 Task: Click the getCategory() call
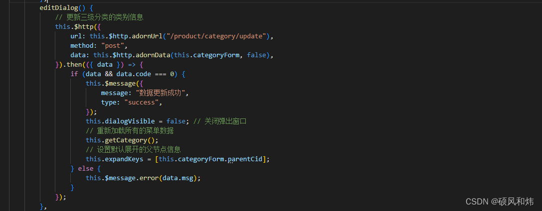(122, 140)
